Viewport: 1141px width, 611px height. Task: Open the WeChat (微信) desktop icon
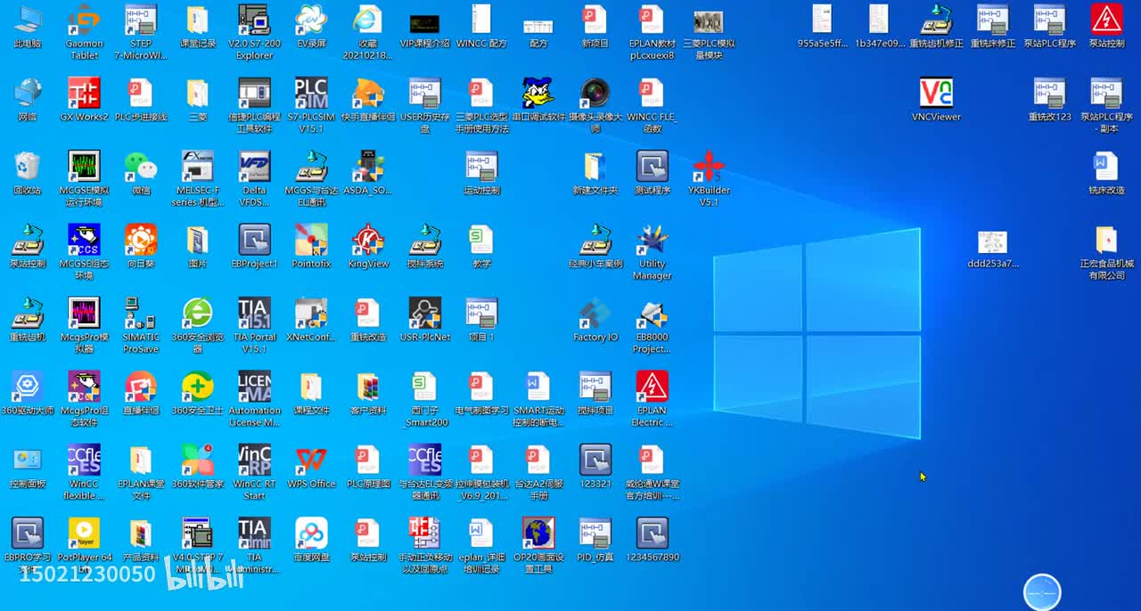141,167
